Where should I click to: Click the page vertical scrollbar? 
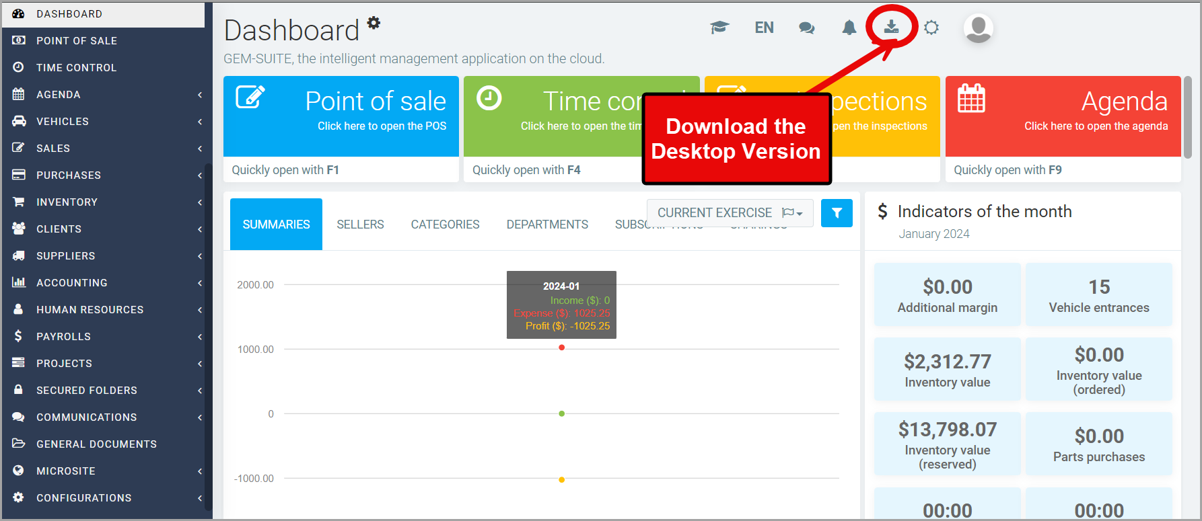pyautogui.click(x=1188, y=118)
